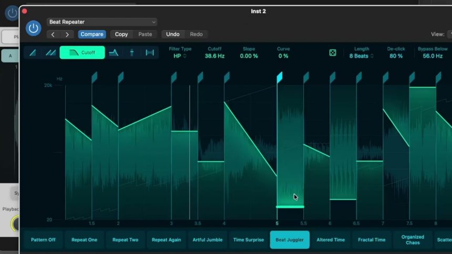The image size is (452, 254).
Task: Select the highlighted slice marker at beat 5
Action: [x=280, y=77]
